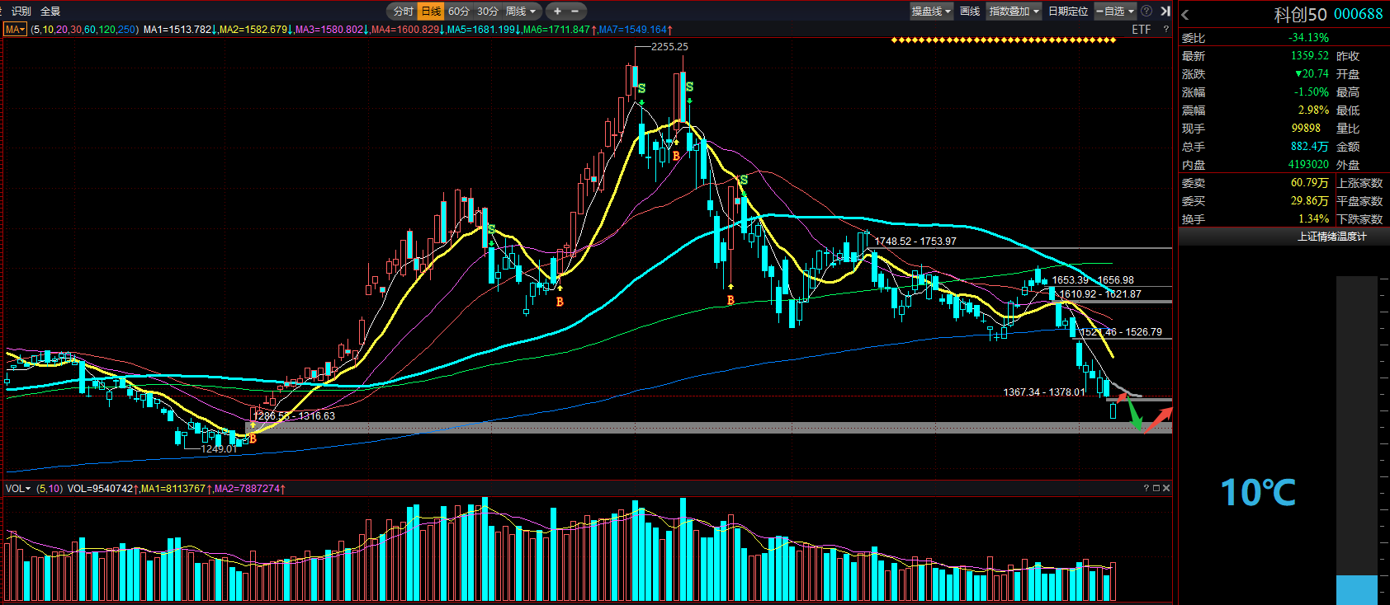Switch to the 30分 chart period
1390x605 pixels.
[x=488, y=12]
